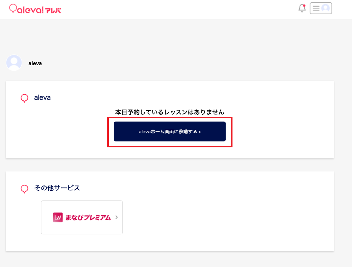
Task: Click the red notification dot on the bell
Action: click(x=304, y=6)
